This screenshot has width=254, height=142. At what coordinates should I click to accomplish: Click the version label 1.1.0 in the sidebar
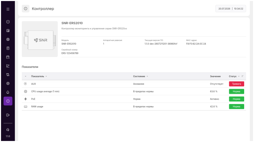pyautogui.click(x=8, y=136)
